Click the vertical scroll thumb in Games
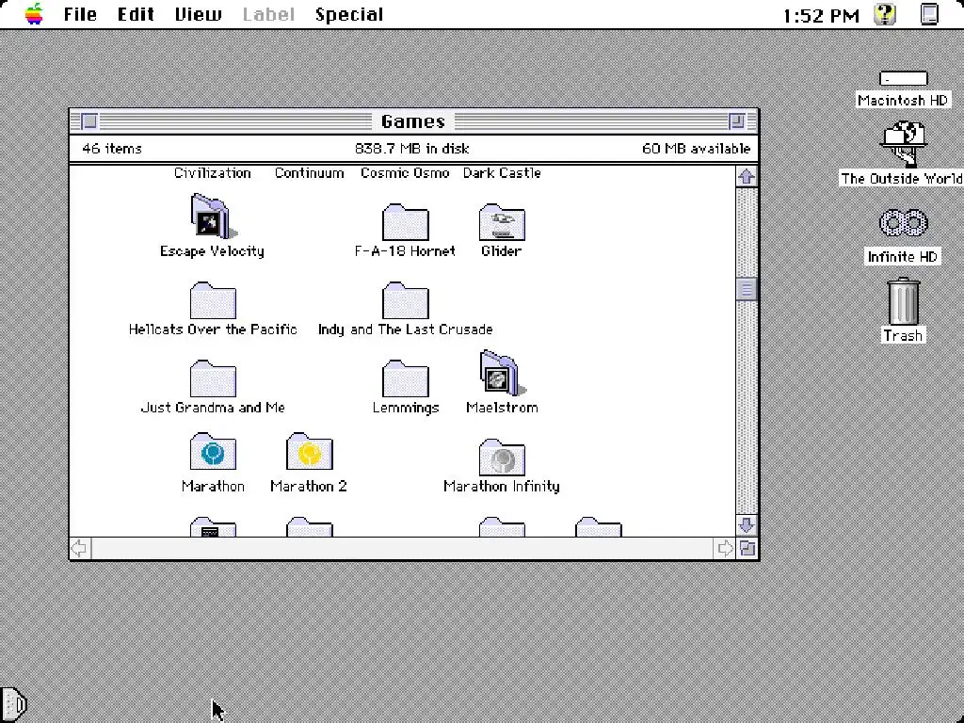964x723 pixels. (x=747, y=289)
